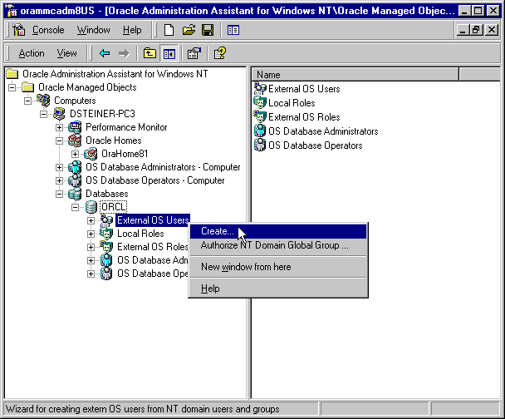
Task: Click the Help toolbar icon with question mark
Action: pyautogui.click(x=219, y=53)
